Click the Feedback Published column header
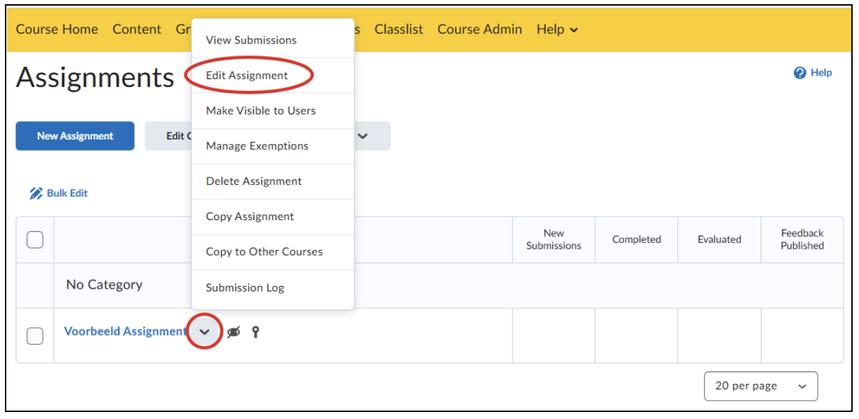This screenshot has height=419, width=859. click(802, 240)
